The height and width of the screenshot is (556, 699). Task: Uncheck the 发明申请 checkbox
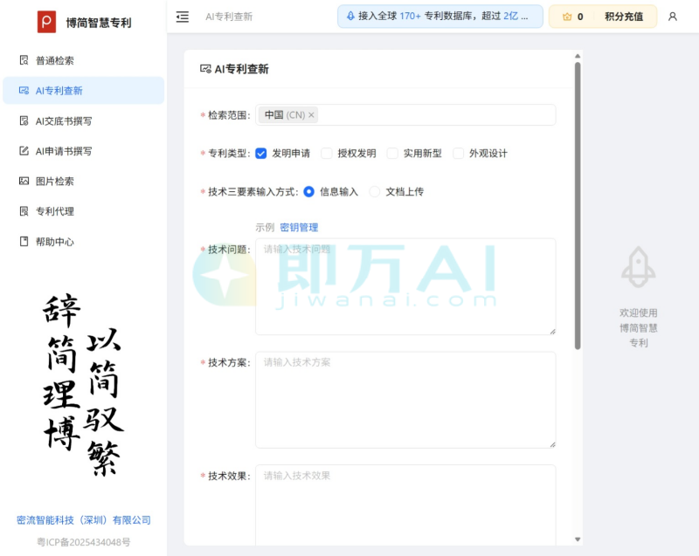[261, 153]
